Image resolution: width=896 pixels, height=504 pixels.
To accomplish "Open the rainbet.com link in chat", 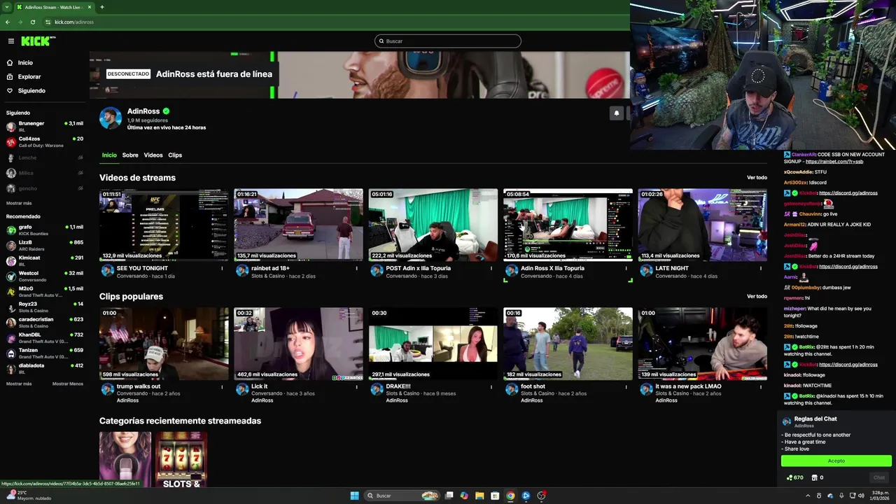I will pos(834,162).
